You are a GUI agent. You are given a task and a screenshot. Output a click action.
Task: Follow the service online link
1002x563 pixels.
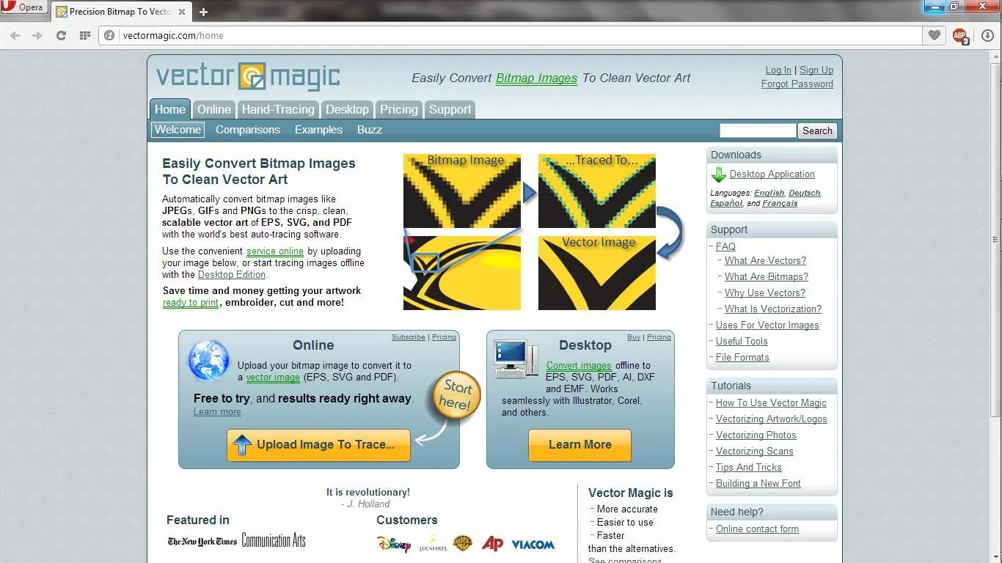coord(275,251)
